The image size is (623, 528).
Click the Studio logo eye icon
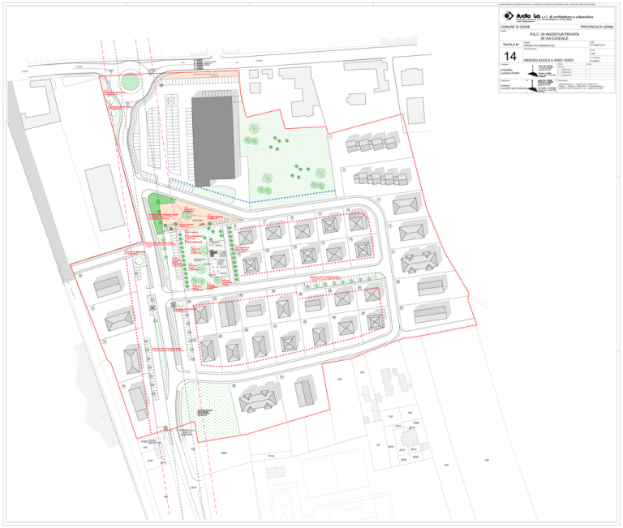pos(509,15)
